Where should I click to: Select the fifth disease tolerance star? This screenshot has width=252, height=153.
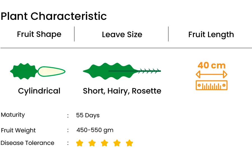pyautogui.click(x=129, y=143)
